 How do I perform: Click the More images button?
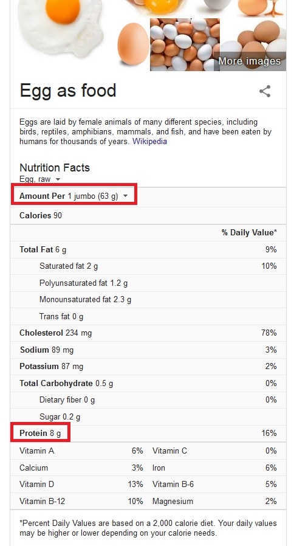point(249,61)
